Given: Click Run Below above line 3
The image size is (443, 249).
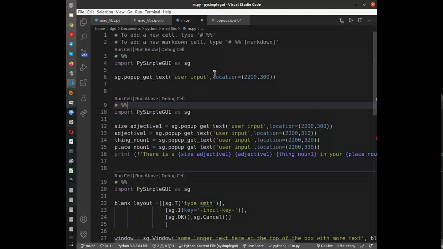Looking at the screenshot, I should (x=146, y=49).
